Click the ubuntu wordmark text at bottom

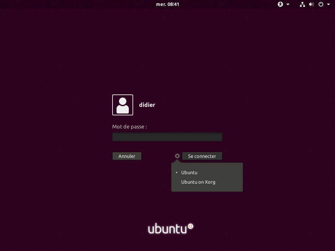point(167,229)
